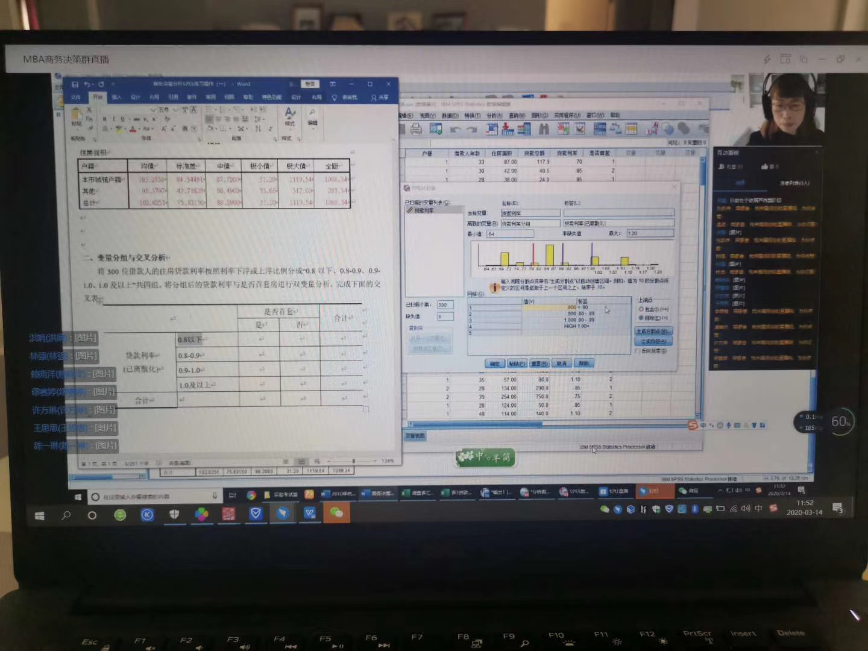Switch to the 引用 ribbon tab
Image resolution: width=868 pixels, height=651 pixels.
173,97
